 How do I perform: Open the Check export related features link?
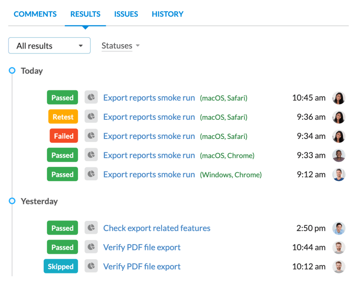click(x=157, y=228)
